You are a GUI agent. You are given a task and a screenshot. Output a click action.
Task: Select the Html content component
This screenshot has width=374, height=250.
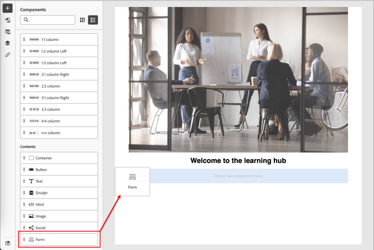coord(59,204)
